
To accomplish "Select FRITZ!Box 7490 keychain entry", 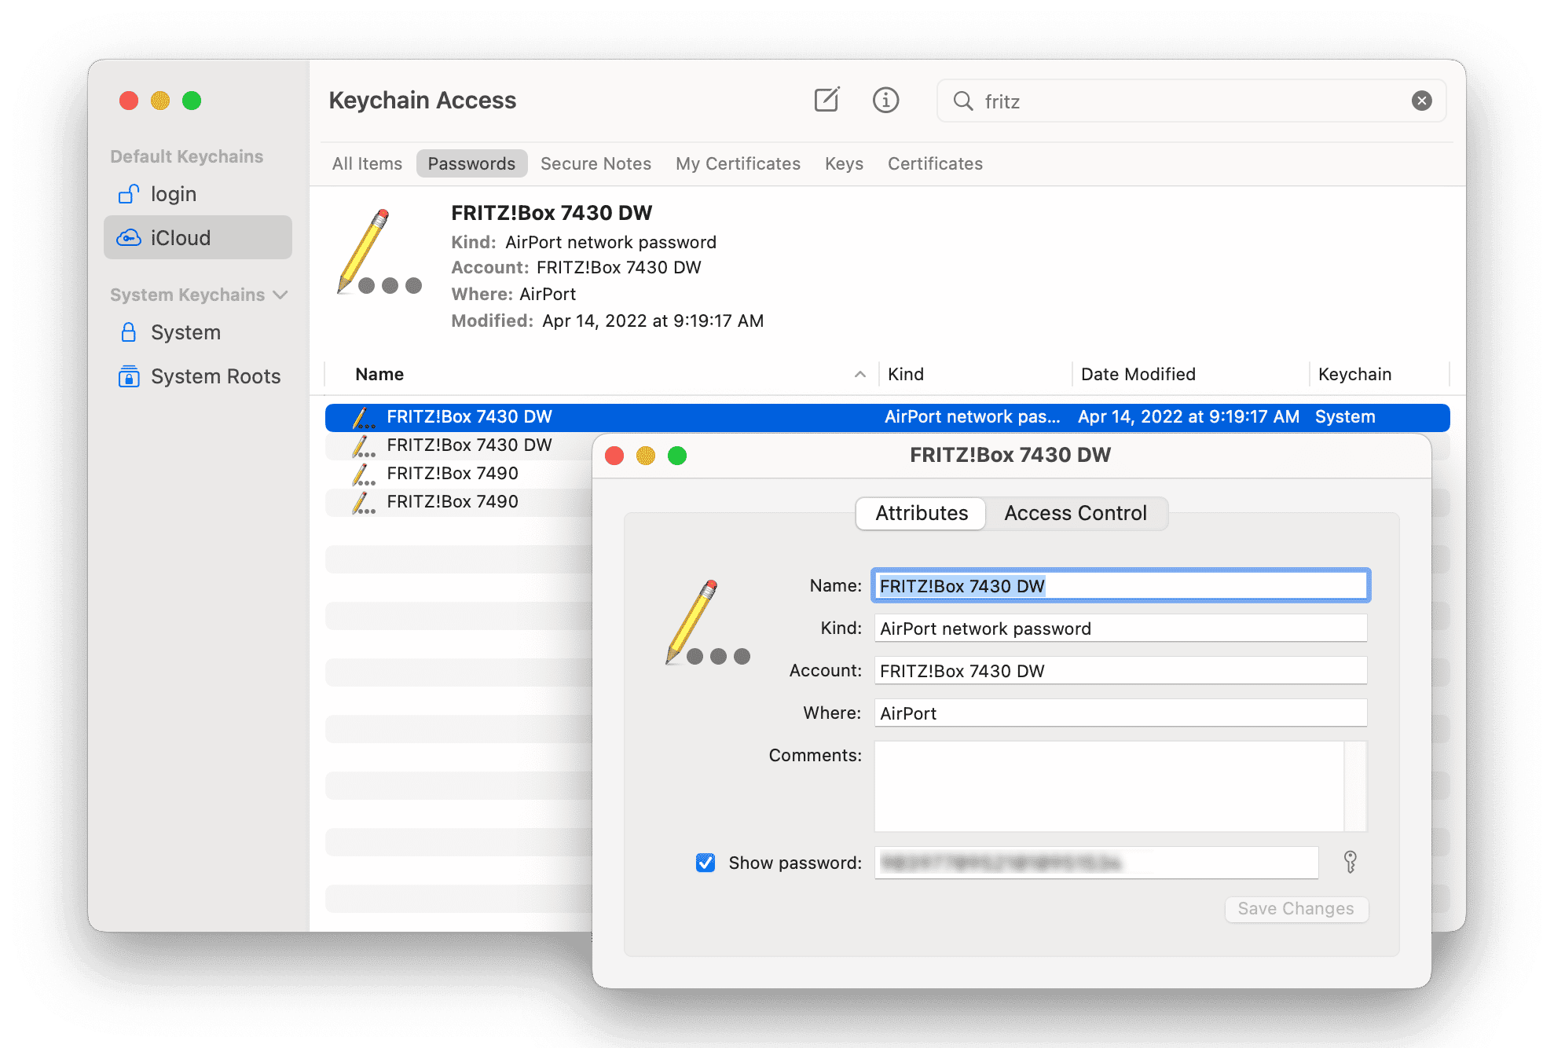I will coord(455,472).
